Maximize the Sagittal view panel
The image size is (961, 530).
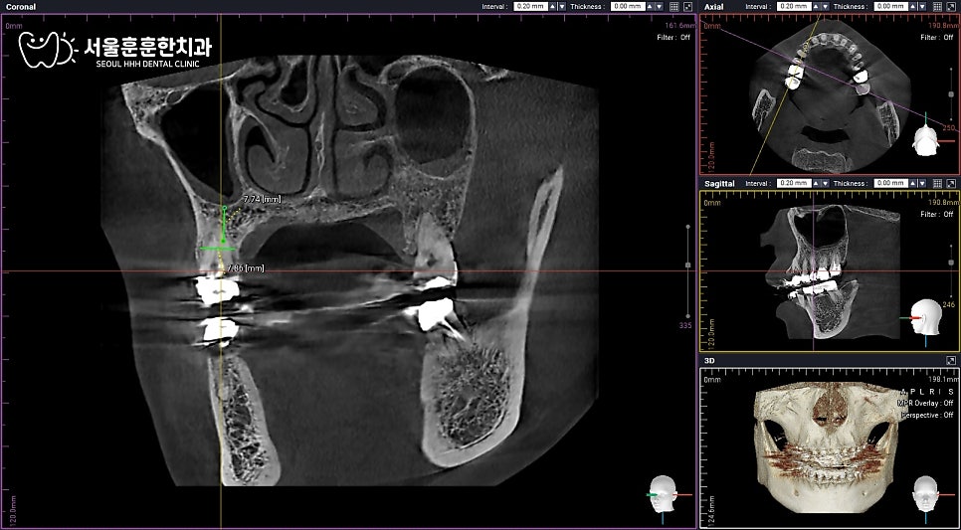pos(951,184)
